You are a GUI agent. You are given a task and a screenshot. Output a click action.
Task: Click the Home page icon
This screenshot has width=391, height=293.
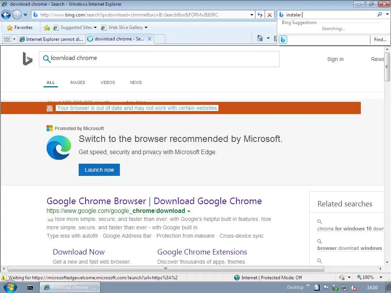[260, 38]
